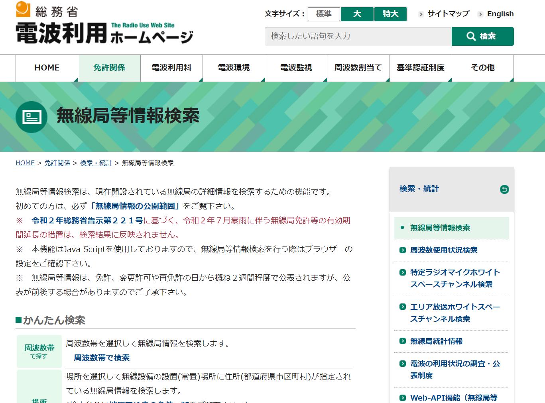Click the circular return icon beside 検索・統計

pos(504,190)
